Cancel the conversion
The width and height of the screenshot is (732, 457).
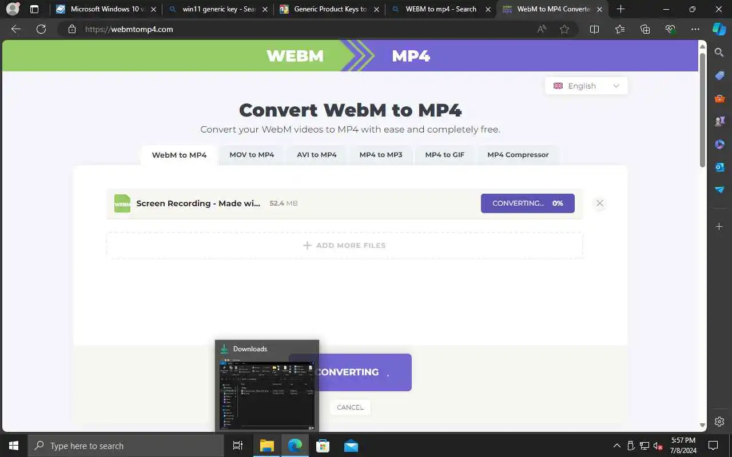point(350,407)
